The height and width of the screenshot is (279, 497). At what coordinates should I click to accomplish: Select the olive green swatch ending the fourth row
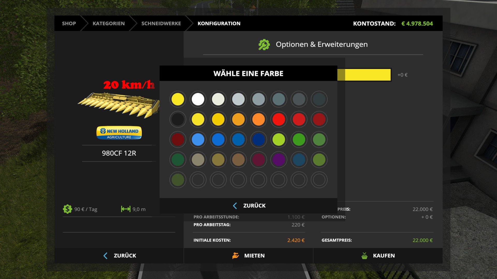pos(319,160)
